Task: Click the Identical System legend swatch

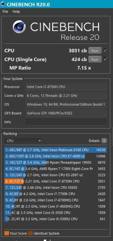Action: point(30,233)
